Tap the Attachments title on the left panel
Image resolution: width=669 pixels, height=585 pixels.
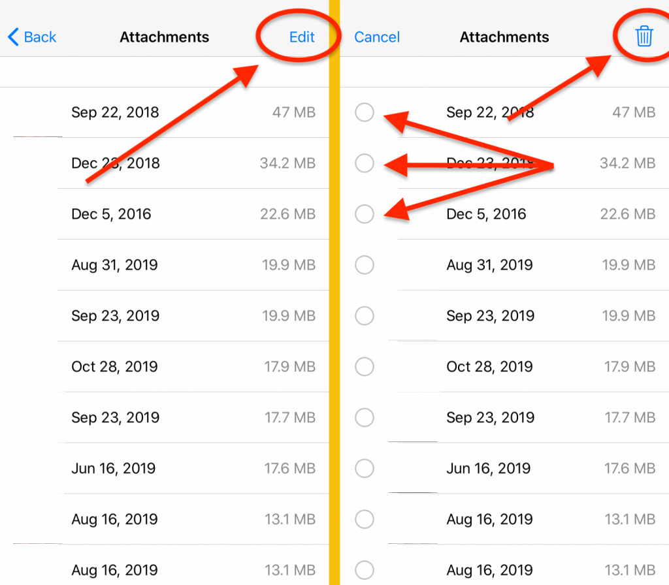pos(164,37)
